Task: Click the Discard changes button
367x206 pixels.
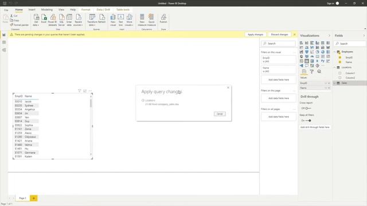Action: click(x=279, y=34)
